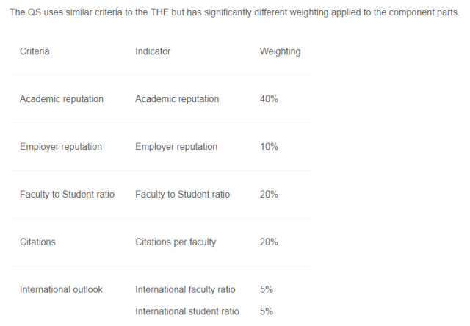Image resolution: width=470 pixels, height=326 pixels.
Task: Click the intro sentence about QS weighting
Action: pos(234,12)
